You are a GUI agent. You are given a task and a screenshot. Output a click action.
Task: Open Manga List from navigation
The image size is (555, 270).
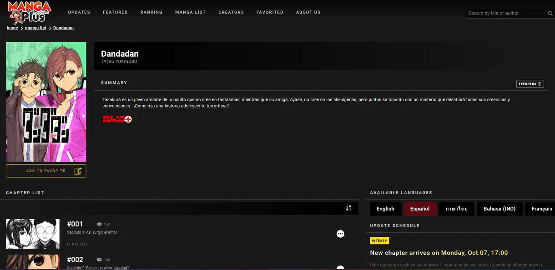(191, 12)
